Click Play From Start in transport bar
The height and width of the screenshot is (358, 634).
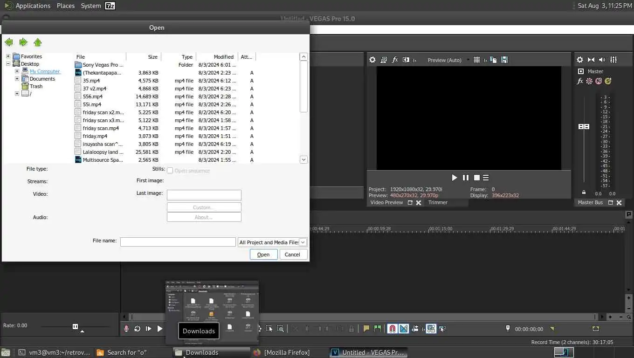tap(148, 329)
